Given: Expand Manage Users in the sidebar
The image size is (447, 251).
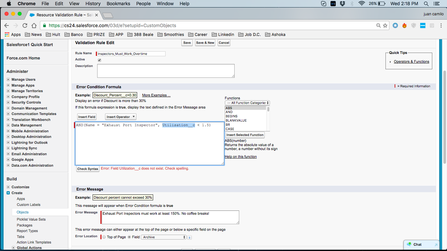Looking at the screenshot, I should click(9, 79).
